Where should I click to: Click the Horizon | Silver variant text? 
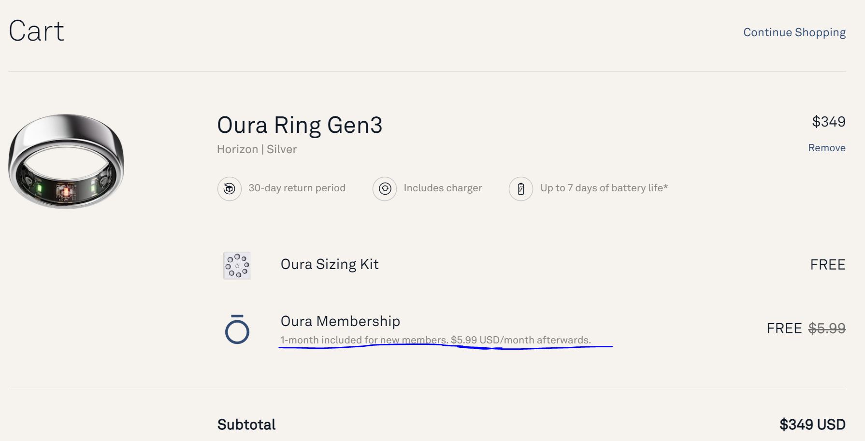(257, 149)
